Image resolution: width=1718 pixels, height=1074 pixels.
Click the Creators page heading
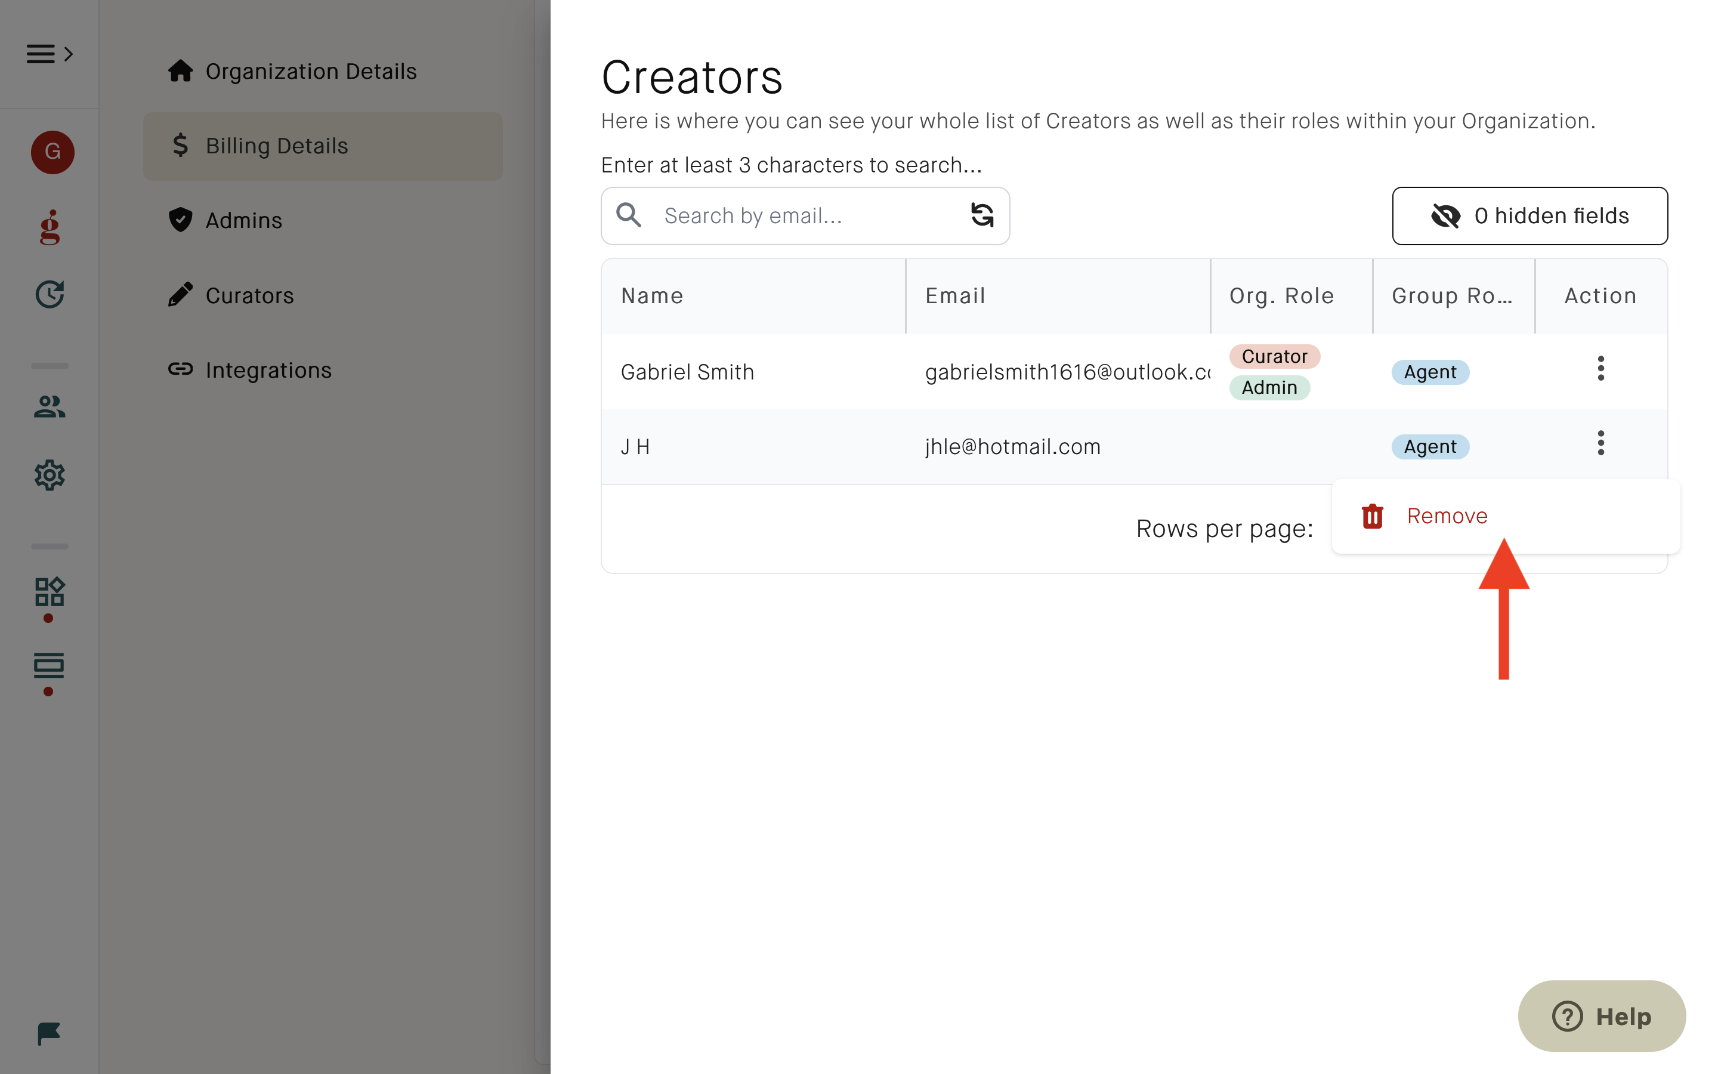coord(691,77)
